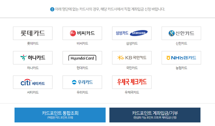Click the blue exclamation info icon

[52, 9]
